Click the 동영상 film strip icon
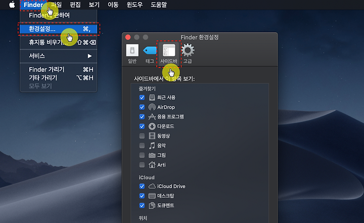Screen dimensions: 364x223 pyautogui.click(x=152, y=136)
